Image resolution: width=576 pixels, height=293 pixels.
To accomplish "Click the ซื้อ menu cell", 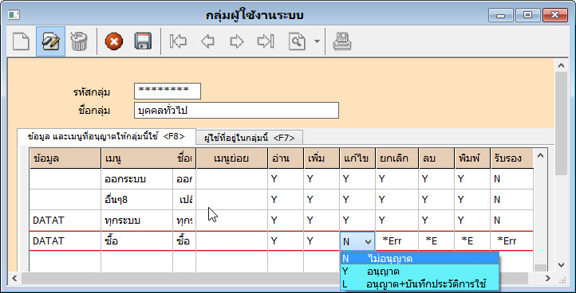I will click(136, 241).
